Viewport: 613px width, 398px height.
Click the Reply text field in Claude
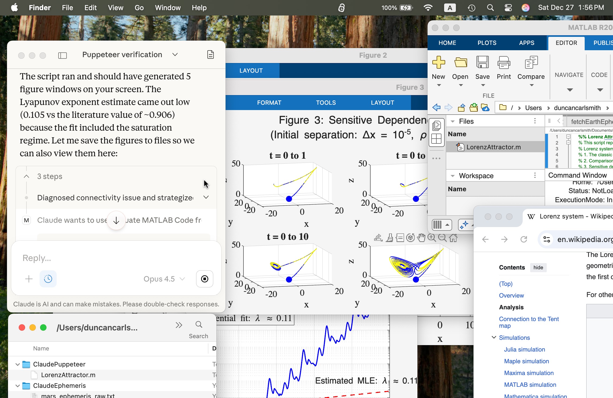pos(116,258)
